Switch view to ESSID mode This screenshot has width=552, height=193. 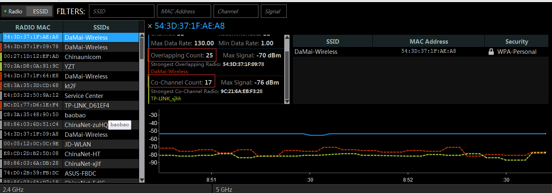40,11
